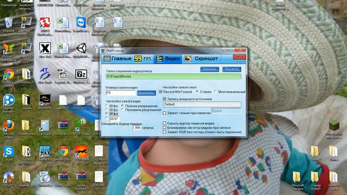This screenshot has height=195, width=347.
Task: Toggle Запись внешнего источника checkbox
Action: (164, 99)
